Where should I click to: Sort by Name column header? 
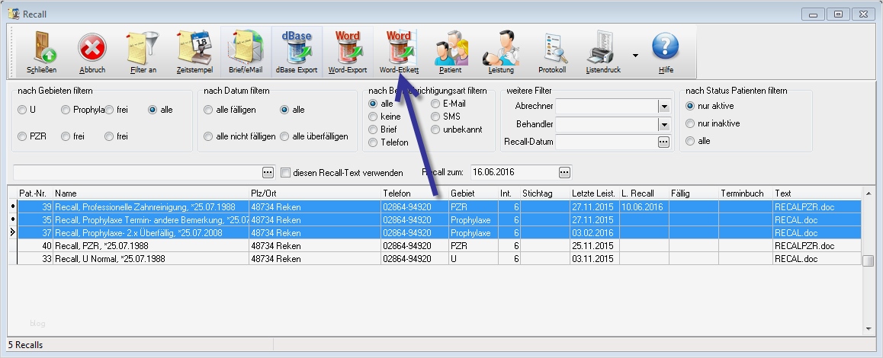(x=151, y=193)
